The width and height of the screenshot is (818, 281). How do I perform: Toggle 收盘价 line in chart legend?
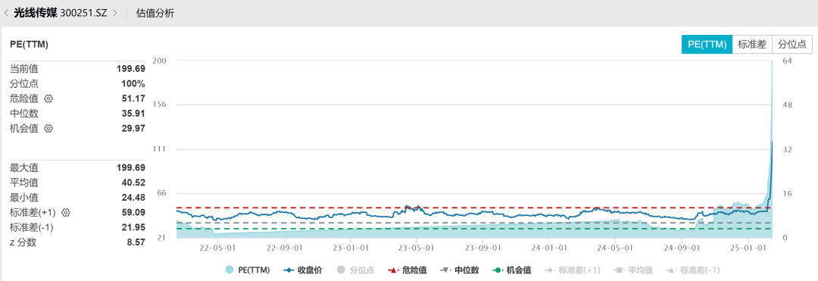tap(302, 270)
